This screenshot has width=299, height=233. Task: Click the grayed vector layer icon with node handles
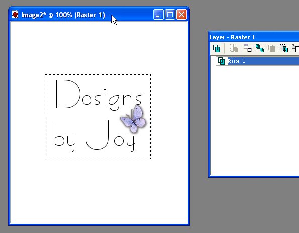(x=234, y=48)
